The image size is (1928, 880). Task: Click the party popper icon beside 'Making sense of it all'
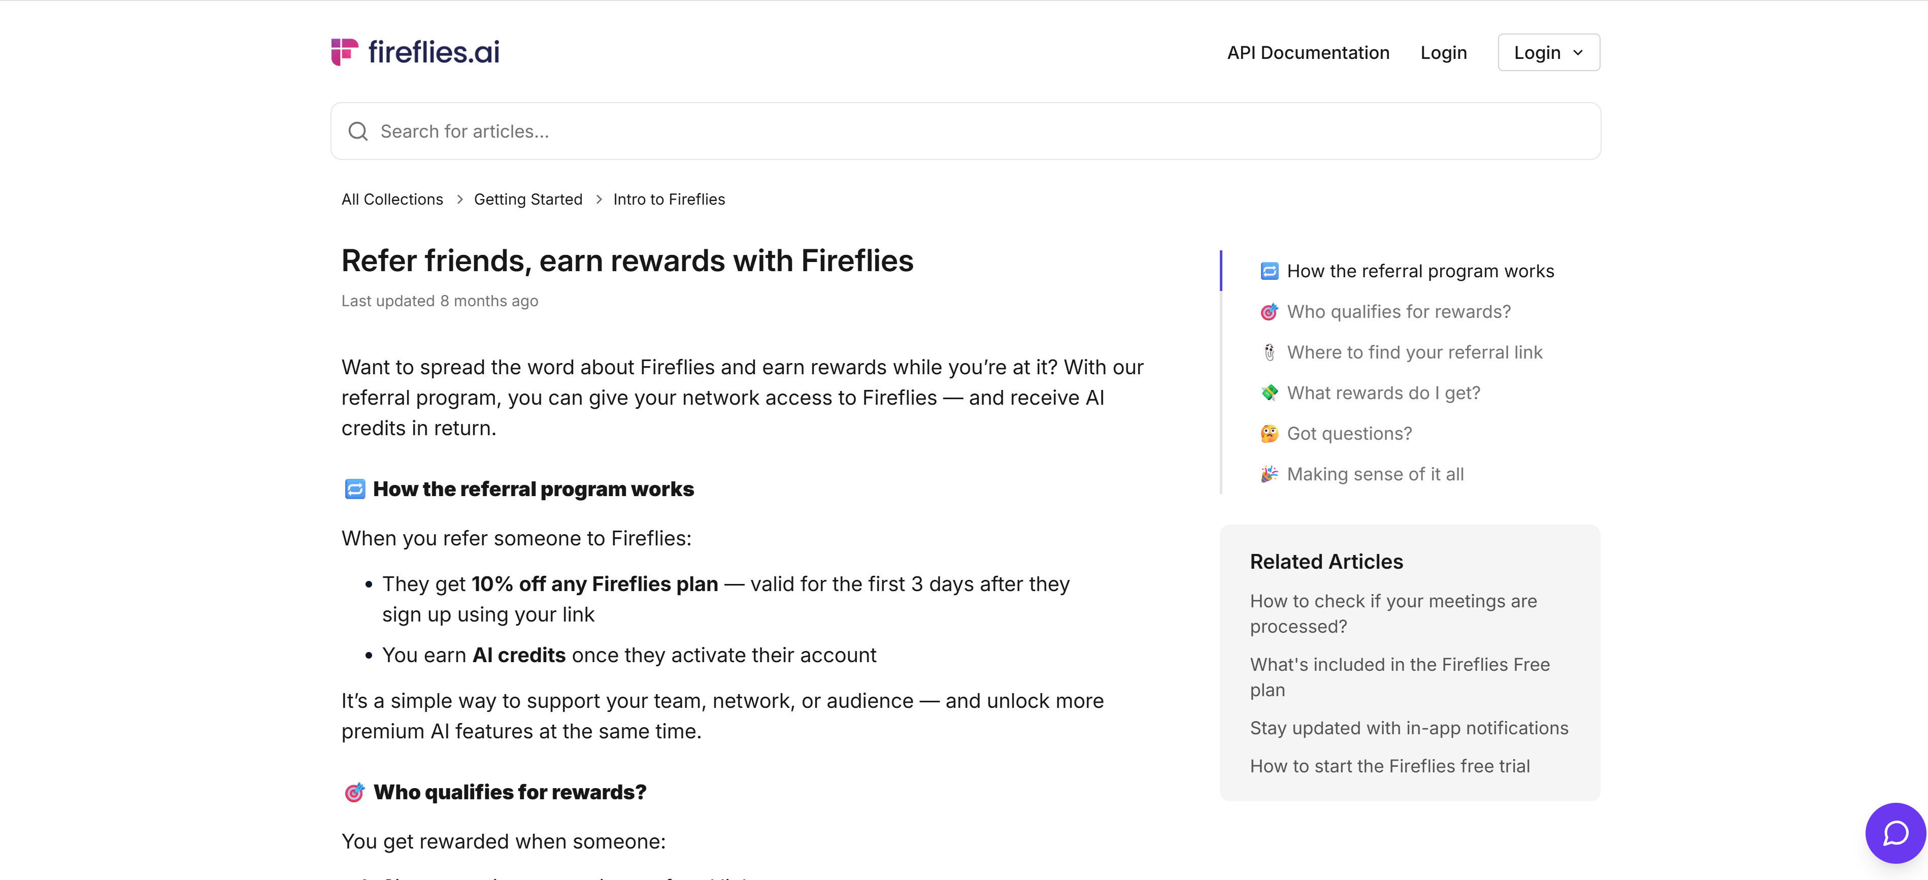pos(1270,473)
